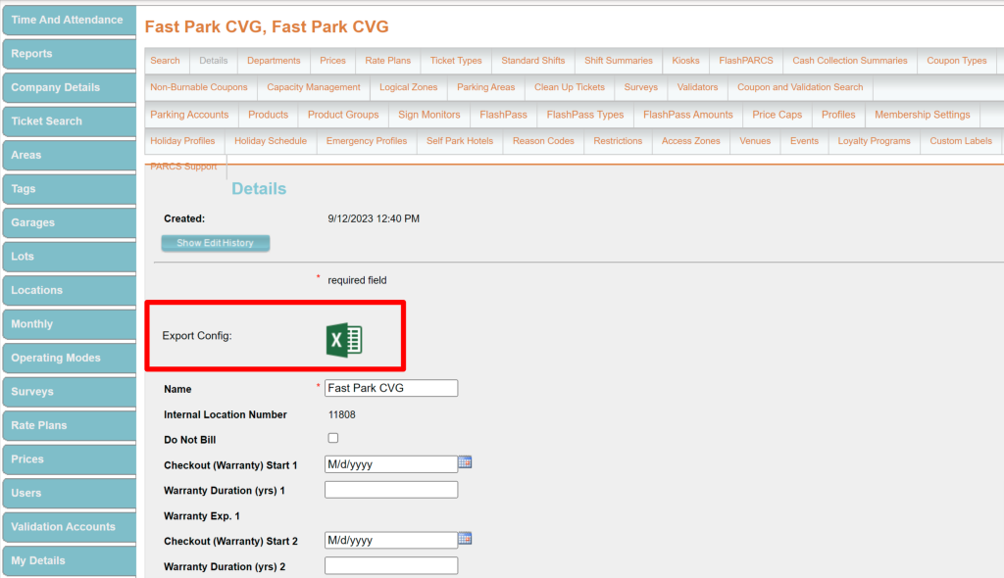Open PARCS Support tab
Image resolution: width=1004 pixels, height=578 pixels.
(183, 167)
